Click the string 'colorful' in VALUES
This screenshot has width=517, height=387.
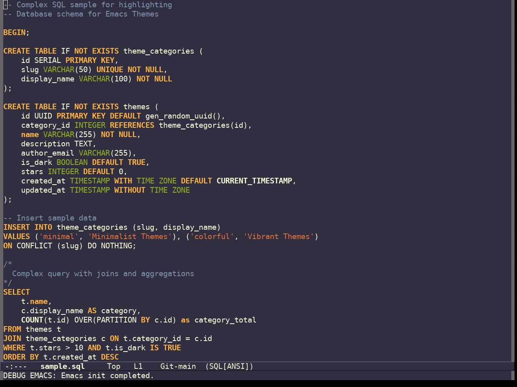click(212, 237)
